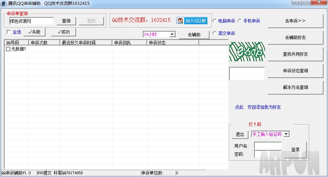Select the 英文申诉 radio button

tap(215, 33)
